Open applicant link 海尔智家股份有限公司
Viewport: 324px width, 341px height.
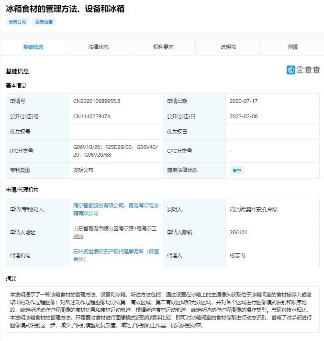tap(99, 205)
